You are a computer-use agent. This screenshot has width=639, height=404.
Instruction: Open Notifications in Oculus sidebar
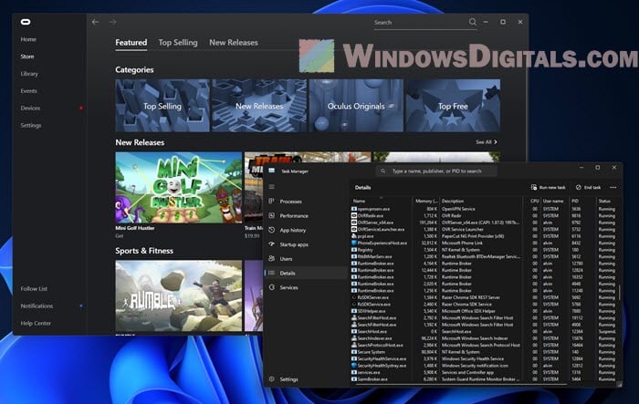point(37,306)
